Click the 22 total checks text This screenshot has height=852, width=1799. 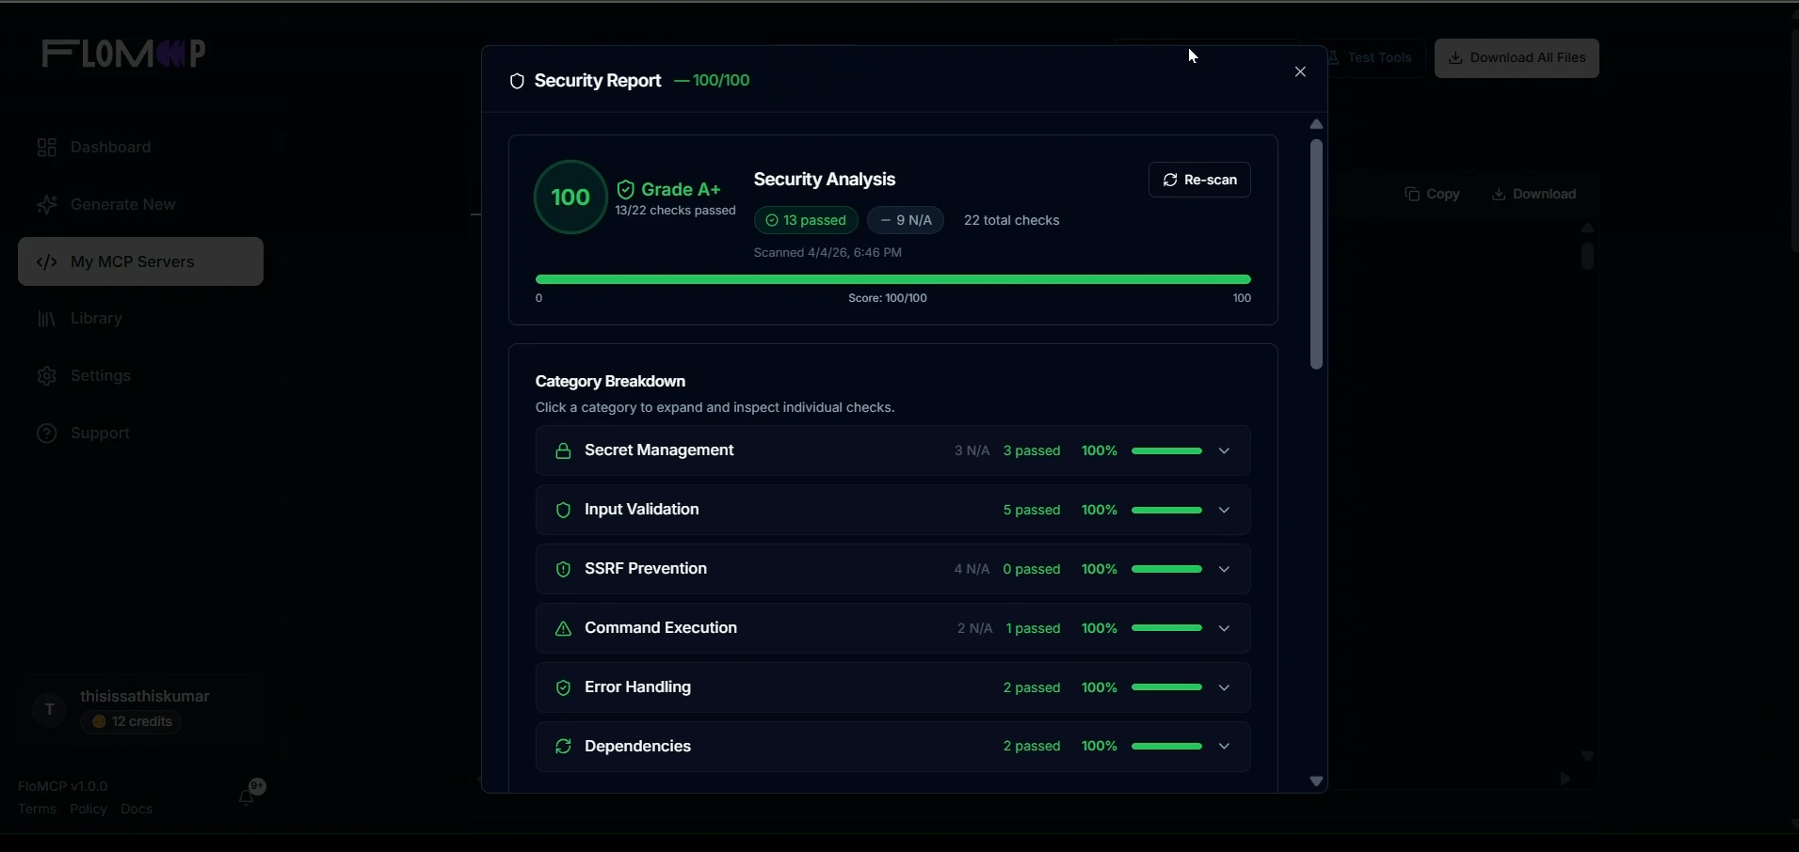click(1012, 220)
